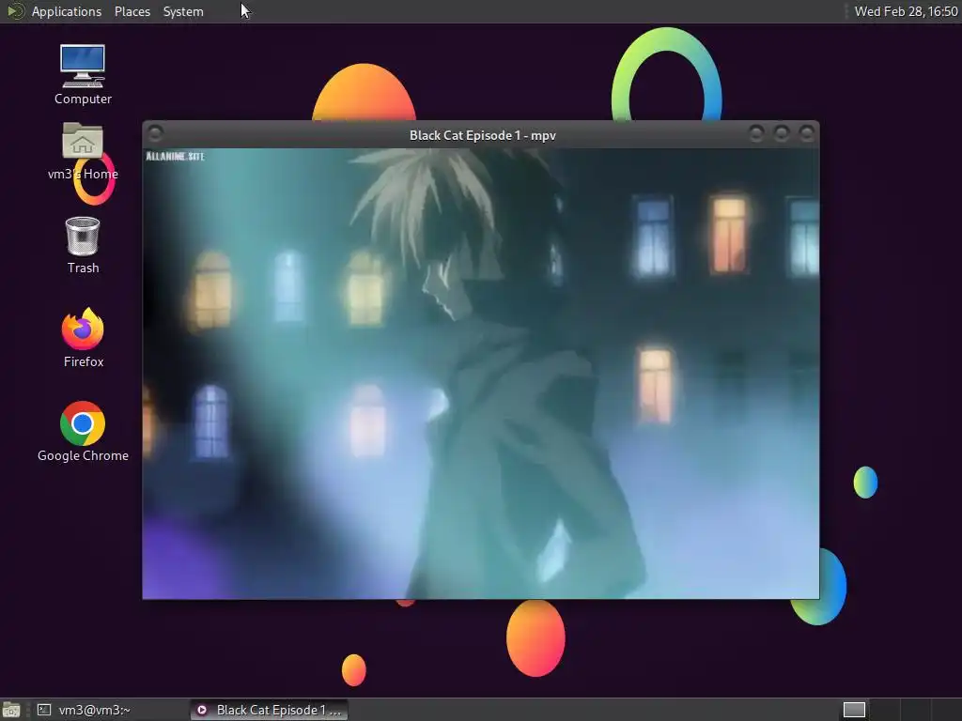Click the terminal icon in the taskbar
Viewport: 962px width, 721px height.
pos(43,710)
